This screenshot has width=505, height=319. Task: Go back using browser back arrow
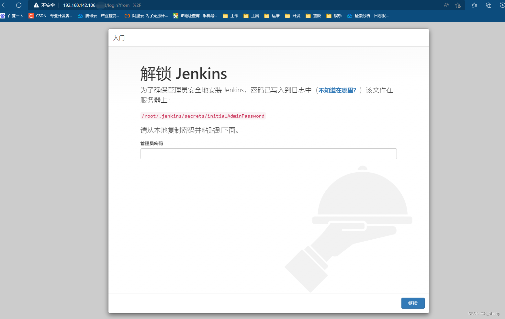point(5,5)
